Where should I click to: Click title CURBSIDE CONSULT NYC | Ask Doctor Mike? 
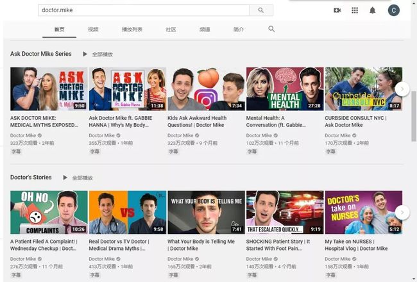coord(355,122)
